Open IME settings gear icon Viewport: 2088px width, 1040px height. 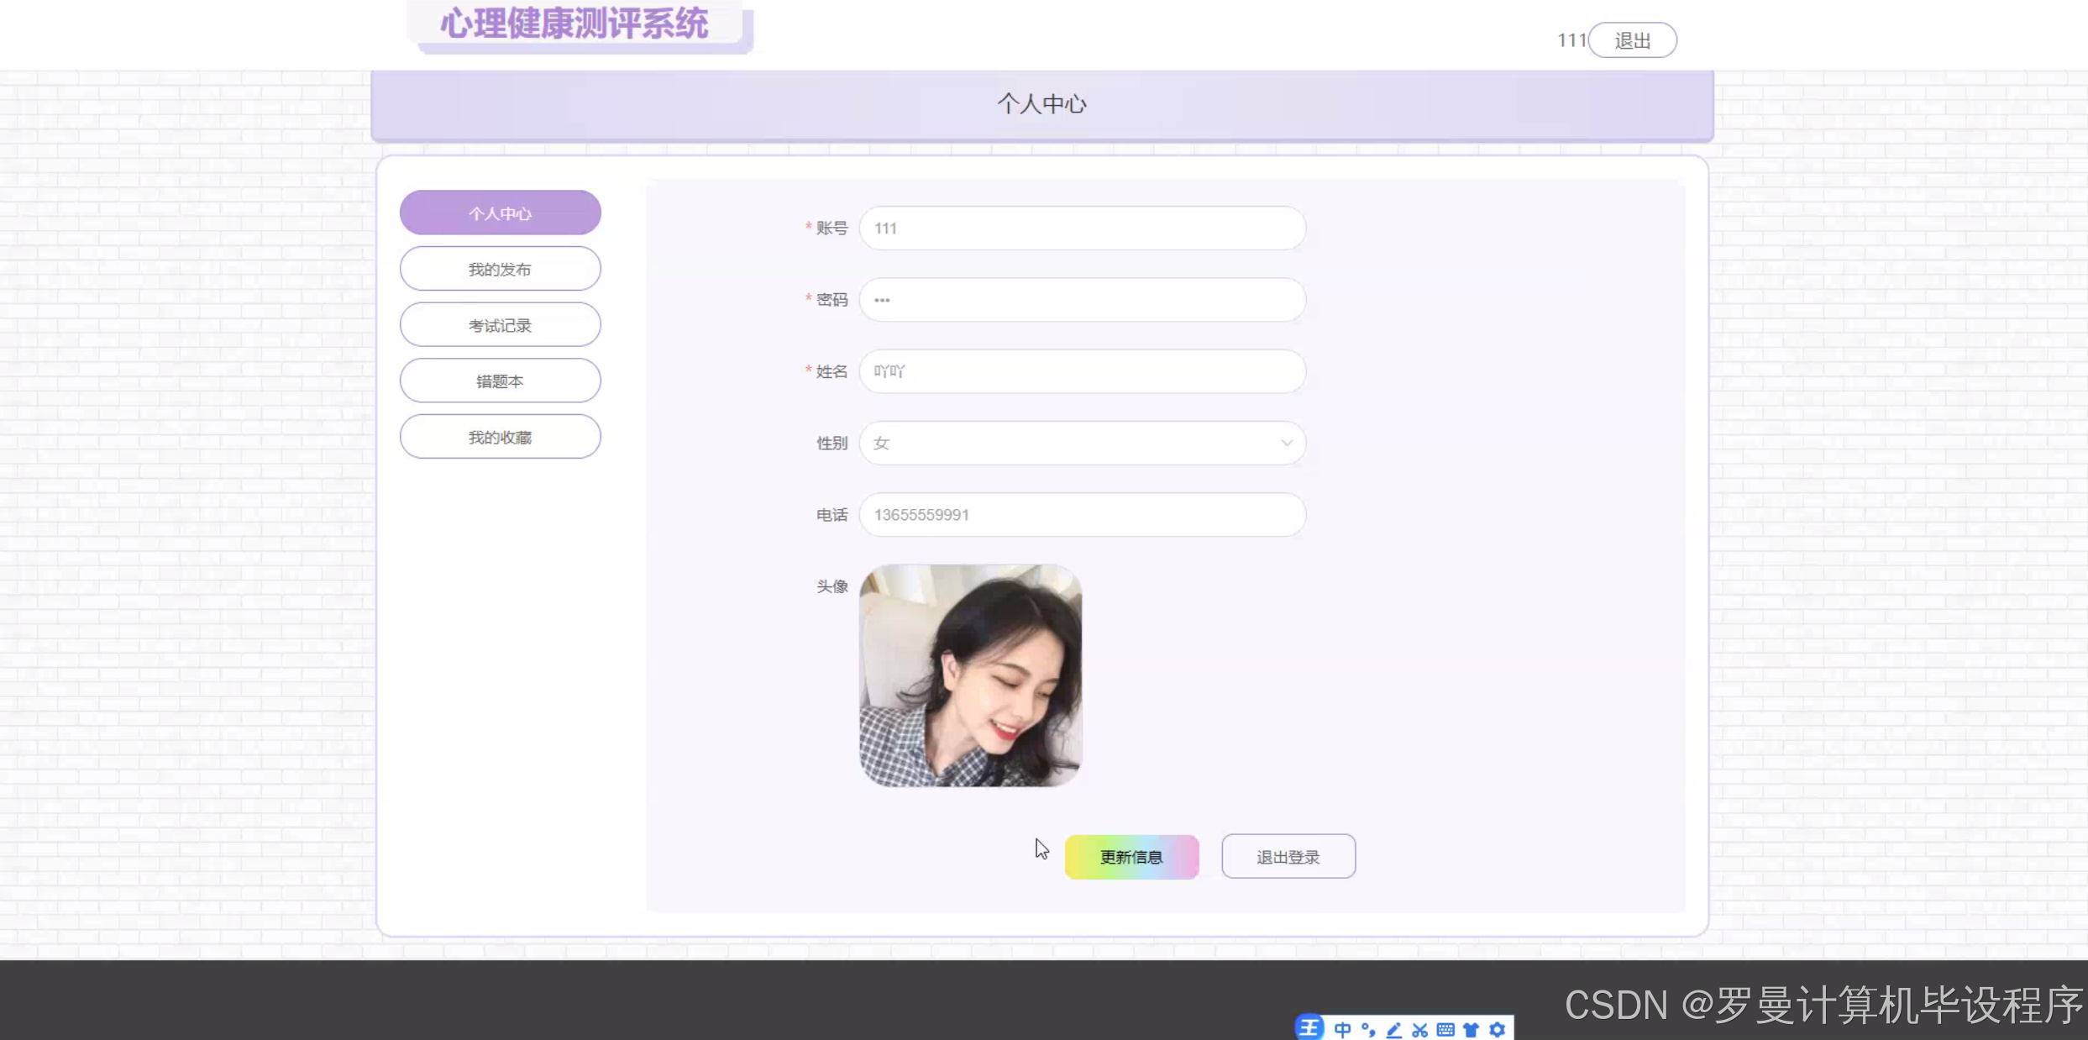point(1497,1029)
